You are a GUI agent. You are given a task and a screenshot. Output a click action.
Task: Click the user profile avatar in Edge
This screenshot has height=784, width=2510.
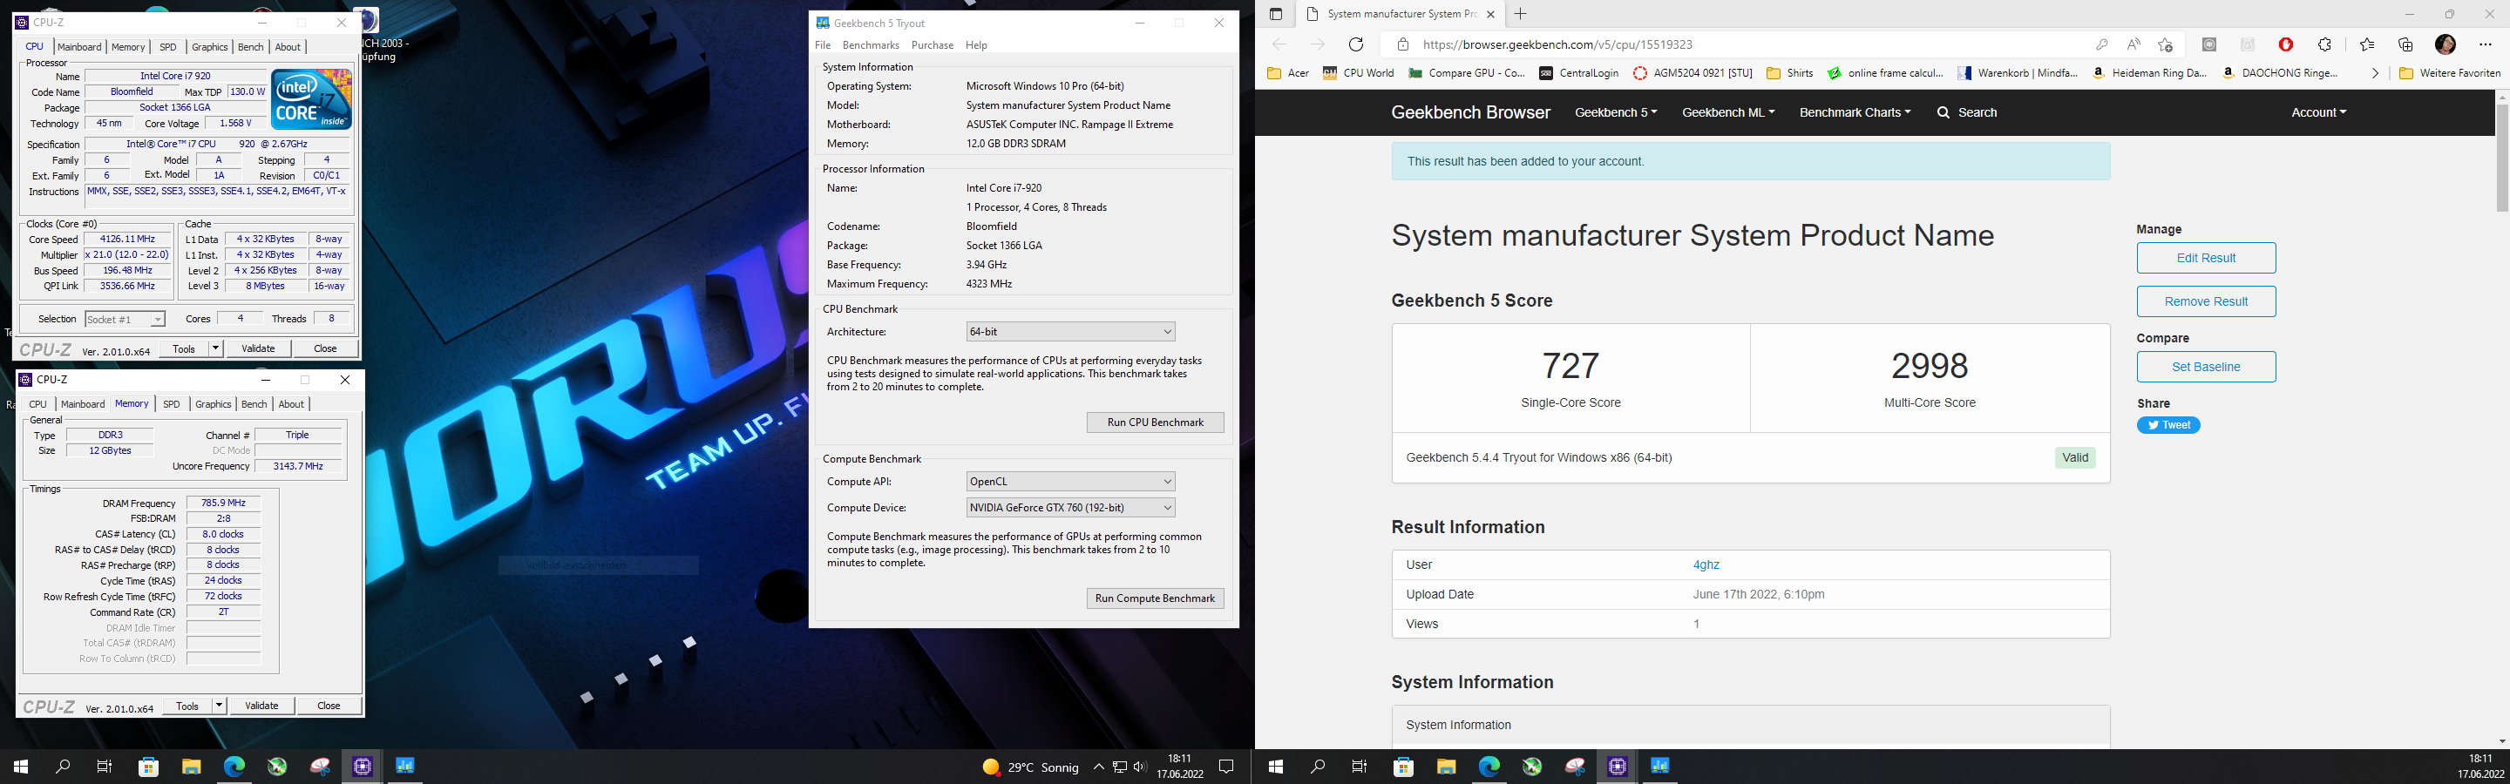(x=2445, y=44)
